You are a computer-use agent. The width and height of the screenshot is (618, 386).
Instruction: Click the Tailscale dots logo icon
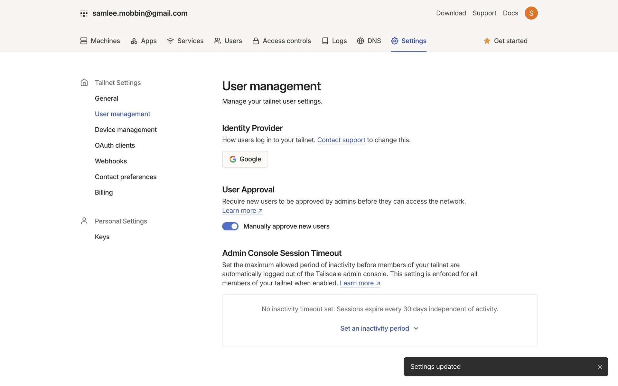point(84,13)
